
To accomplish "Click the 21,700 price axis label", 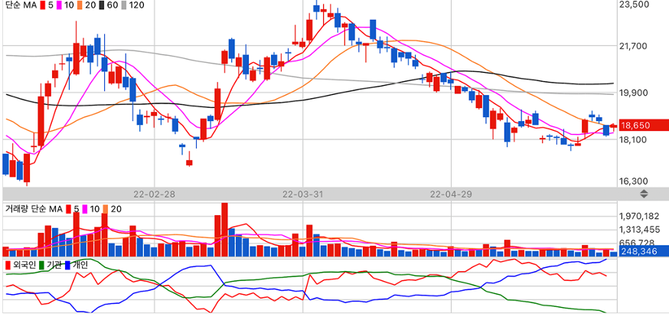I will tap(634, 46).
